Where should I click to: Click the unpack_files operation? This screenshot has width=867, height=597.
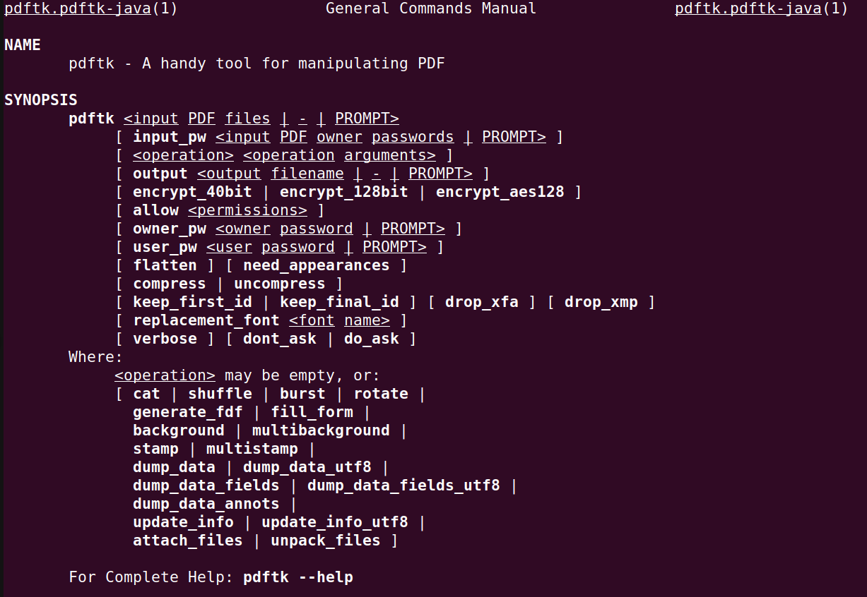326,541
